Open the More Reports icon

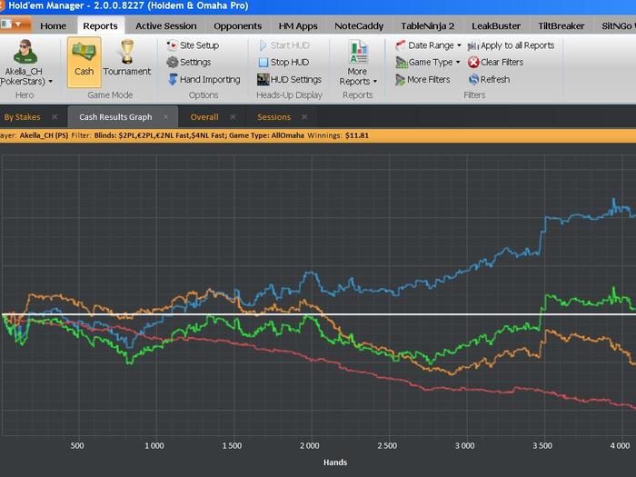coord(358,52)
